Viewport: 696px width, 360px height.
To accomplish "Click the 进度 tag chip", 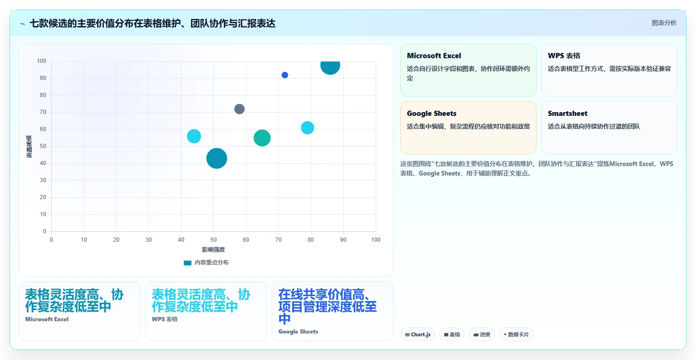I will click(482, 334).
